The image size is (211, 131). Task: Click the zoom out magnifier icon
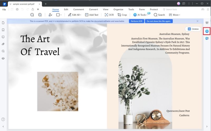pos(32,15)
